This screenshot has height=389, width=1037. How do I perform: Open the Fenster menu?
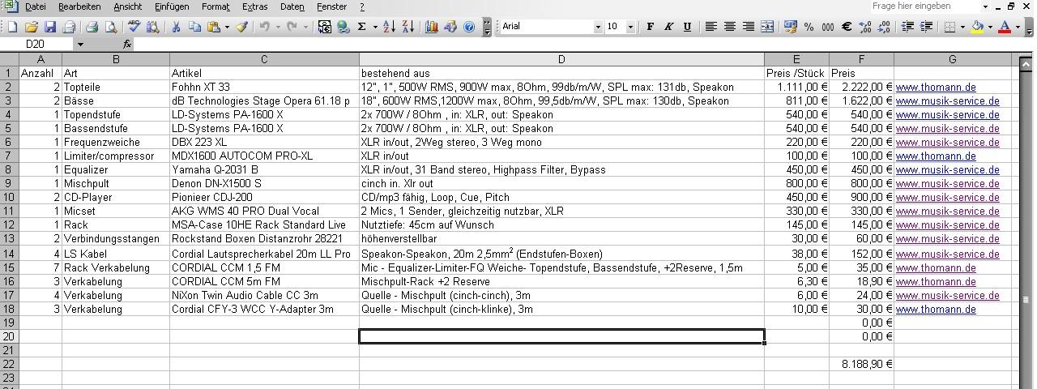331,6
